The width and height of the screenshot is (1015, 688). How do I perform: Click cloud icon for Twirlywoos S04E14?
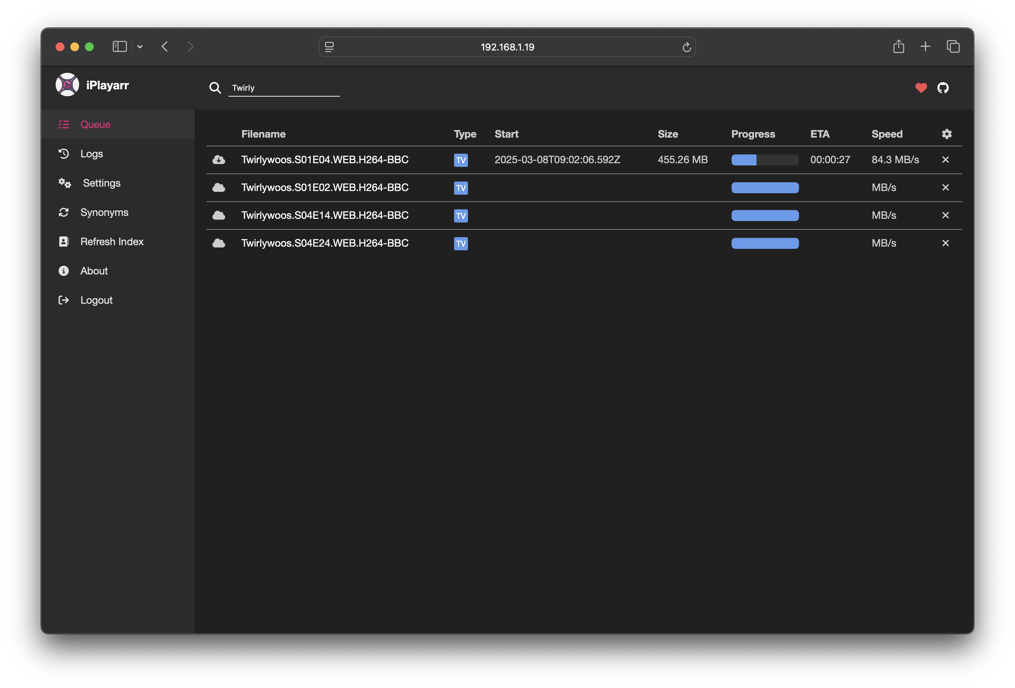[x=219, y=215]
